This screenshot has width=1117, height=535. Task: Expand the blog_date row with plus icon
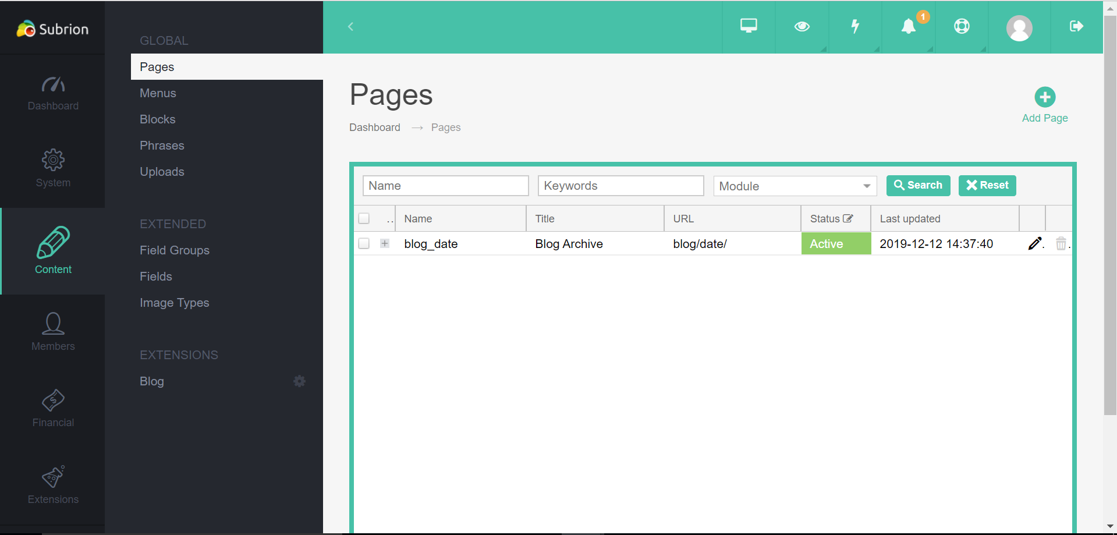[384, 243]
